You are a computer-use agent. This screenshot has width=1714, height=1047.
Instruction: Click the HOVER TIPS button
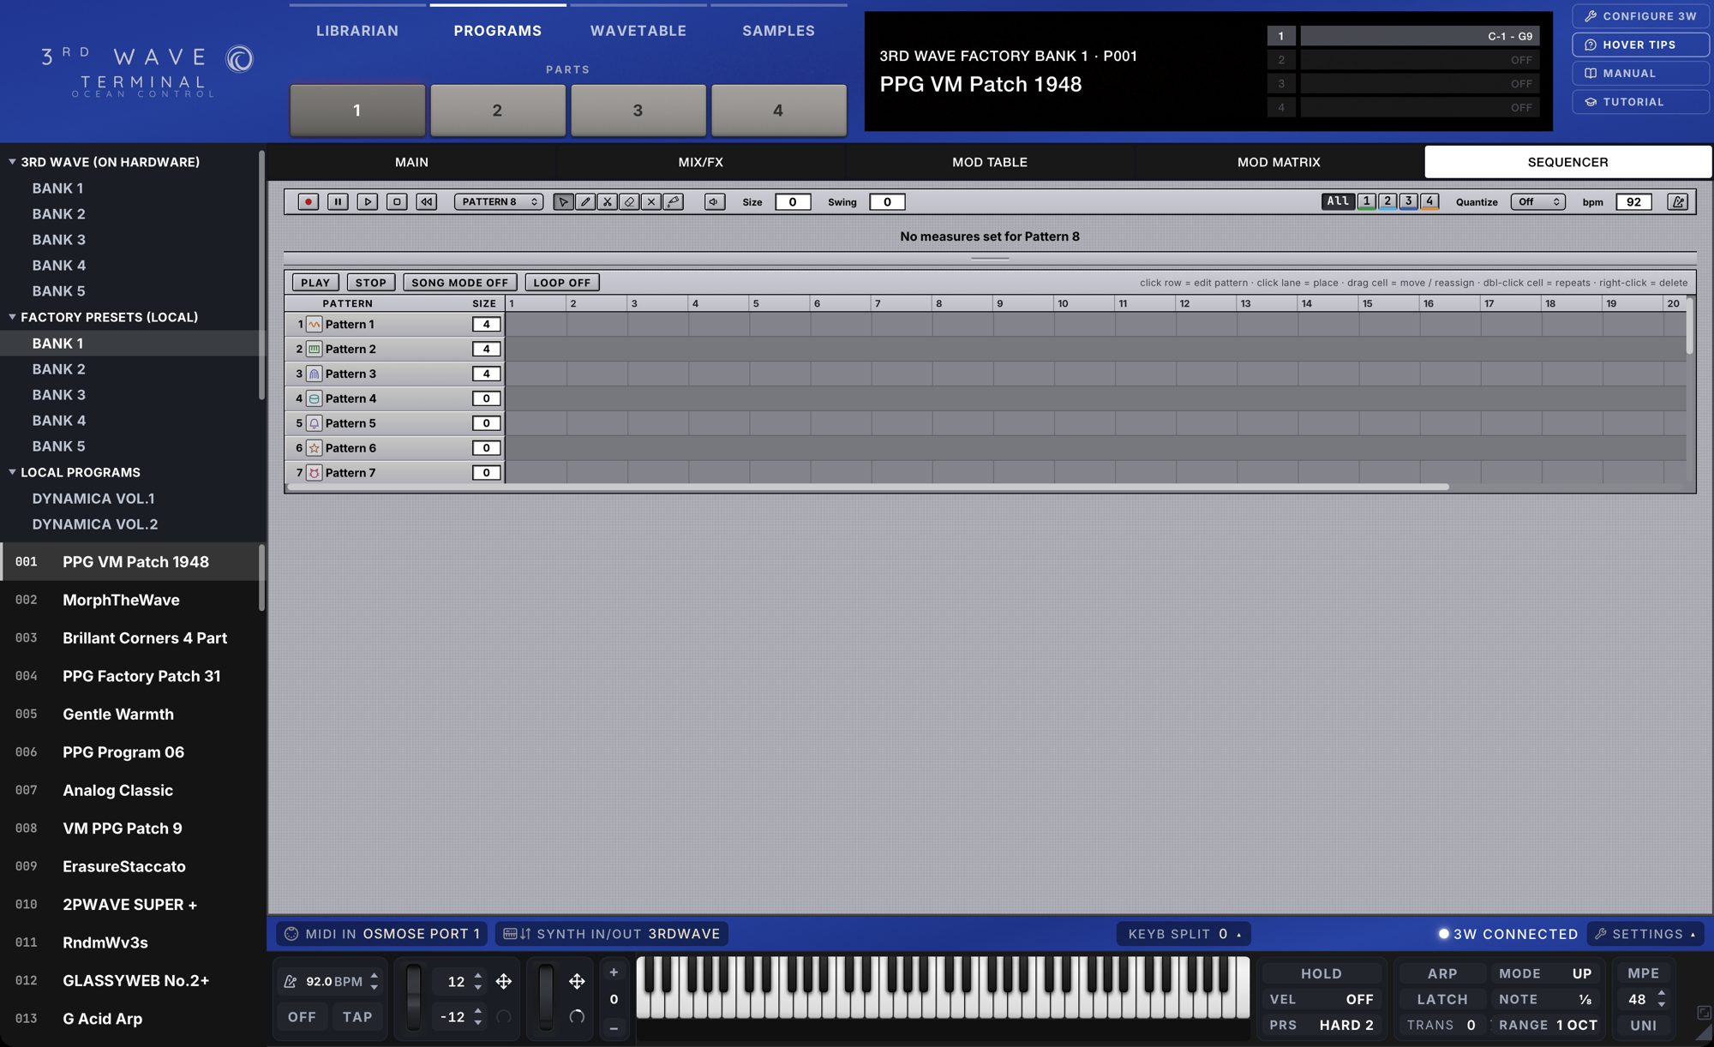click(x=1641, y=45)
